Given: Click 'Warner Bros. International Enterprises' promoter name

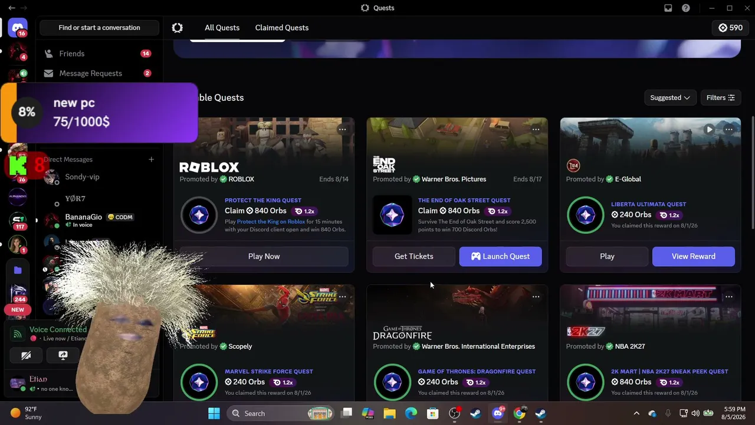Looking at the screenshot, I should [x=478, y=346].
